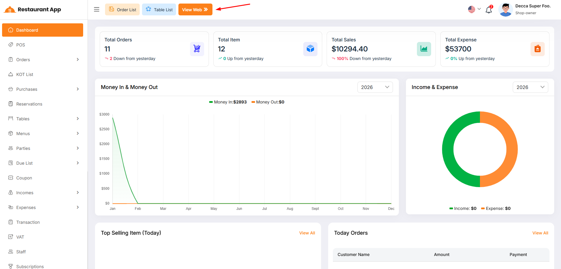Screen dimensions: 561x269
Task: Open Money In & Money Out year dropdown
Action: click(x=375, y=87)
